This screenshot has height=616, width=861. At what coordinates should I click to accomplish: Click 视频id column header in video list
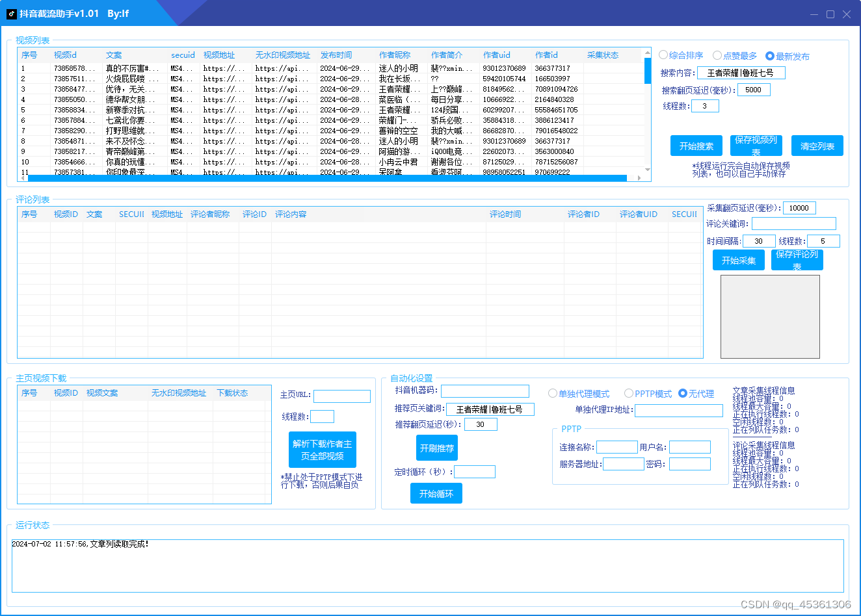click(65, 55)
